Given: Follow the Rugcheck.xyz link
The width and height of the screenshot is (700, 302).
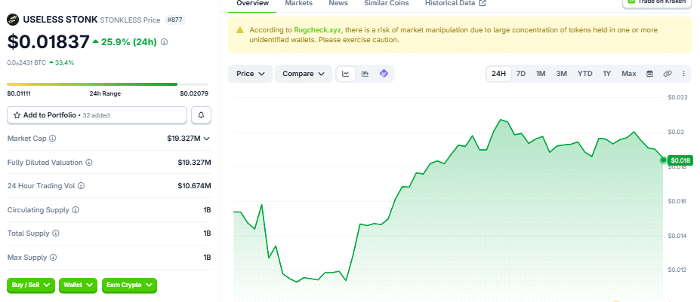Looking at the screenshot, I should [x=317, y=30].
